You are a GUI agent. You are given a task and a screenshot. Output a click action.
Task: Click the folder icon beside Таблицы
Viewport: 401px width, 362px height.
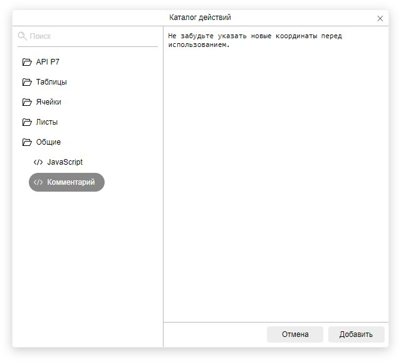click(27, 82)
